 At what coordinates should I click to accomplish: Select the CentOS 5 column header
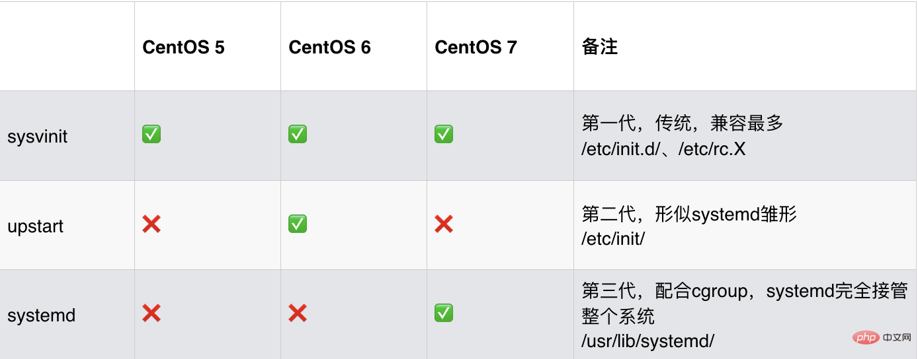pos(184,48)
